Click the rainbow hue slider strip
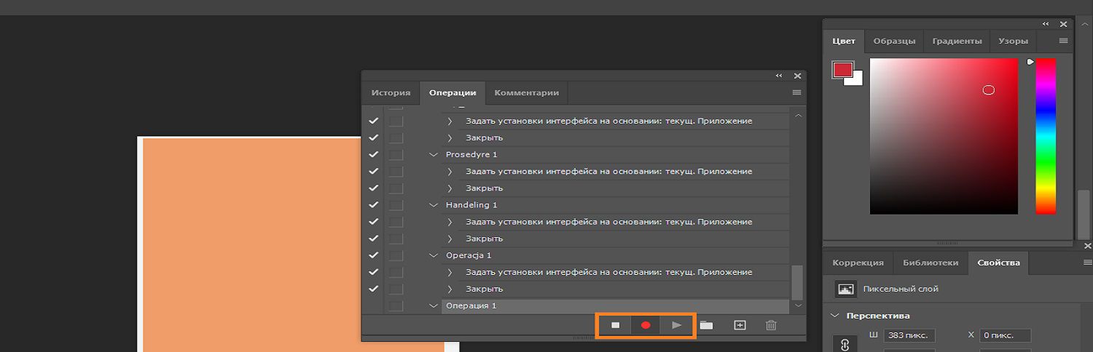 tap(1046, 136)
